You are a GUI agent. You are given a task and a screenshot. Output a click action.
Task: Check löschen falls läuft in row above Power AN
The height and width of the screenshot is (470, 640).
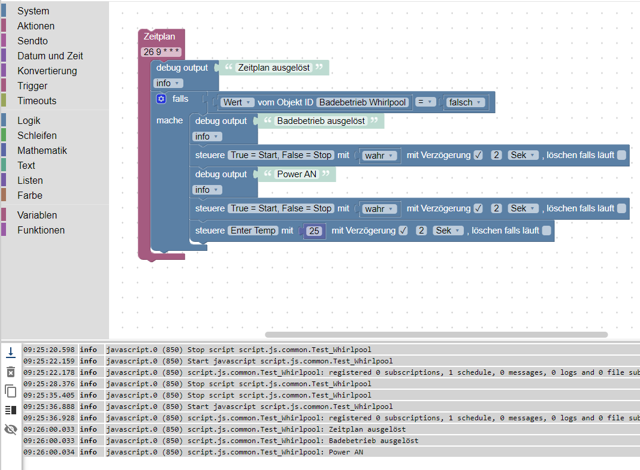(x=621, y=155)
